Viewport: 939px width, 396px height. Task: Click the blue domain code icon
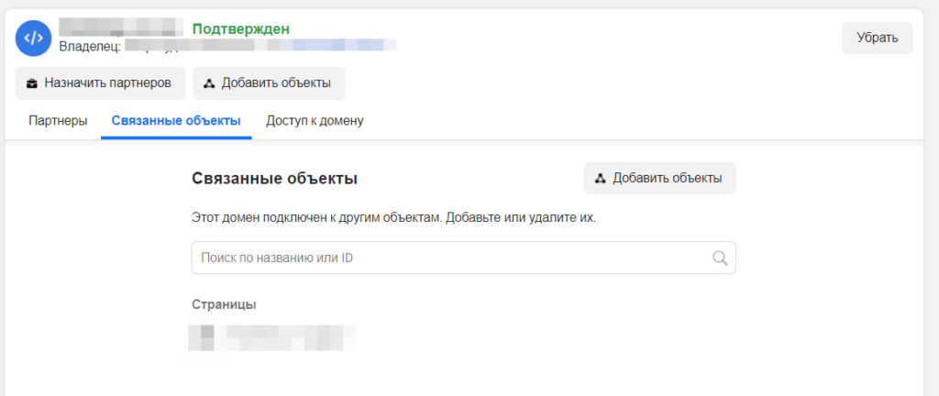click(x=34, y=38)
